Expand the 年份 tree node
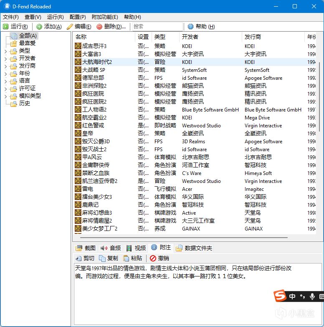 5,74
